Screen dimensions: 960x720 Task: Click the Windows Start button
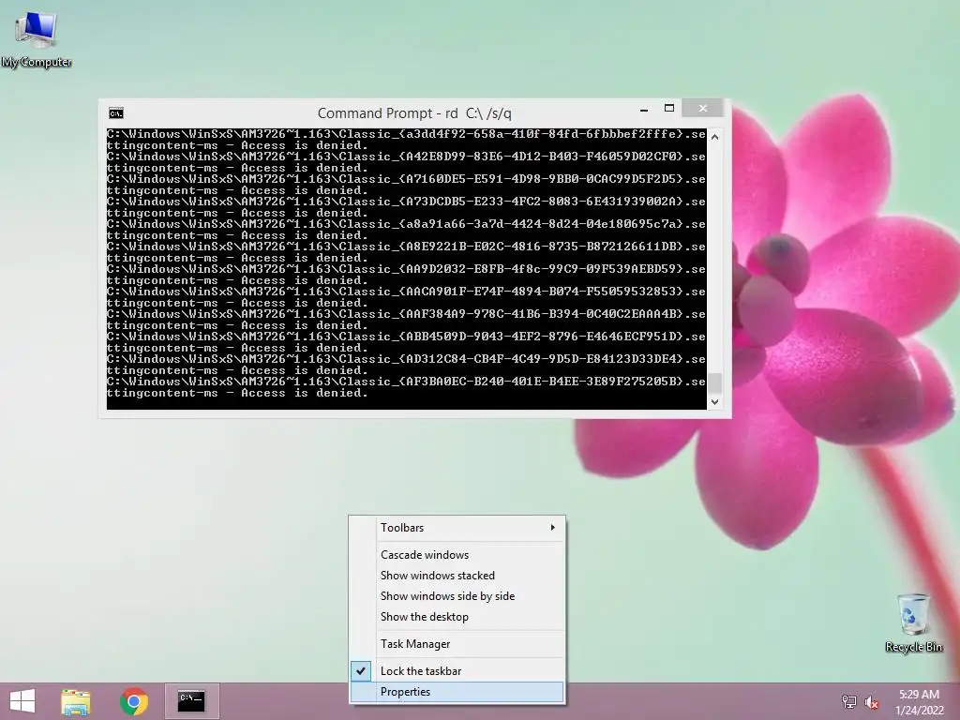click(x=22, y=701)
